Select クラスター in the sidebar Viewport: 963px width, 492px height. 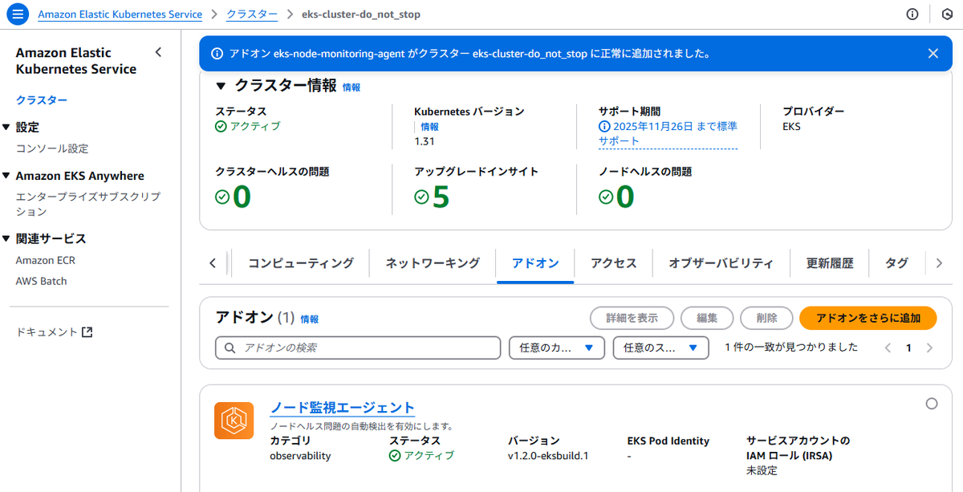click(x=42, y=100)
